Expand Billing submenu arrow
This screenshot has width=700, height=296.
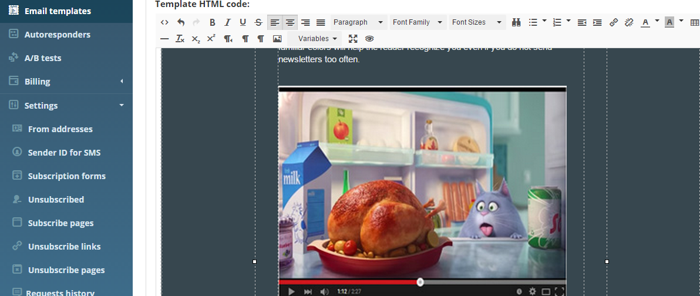(122, 81)
